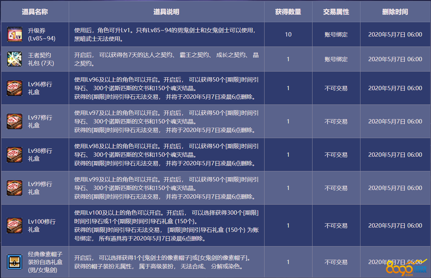Select the Lv100修行礼盒 icon

(x=15, y=225)
